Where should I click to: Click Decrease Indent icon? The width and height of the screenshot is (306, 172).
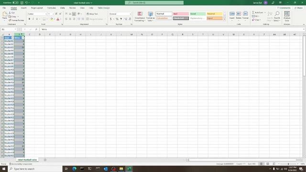click(x=79, y=19)
